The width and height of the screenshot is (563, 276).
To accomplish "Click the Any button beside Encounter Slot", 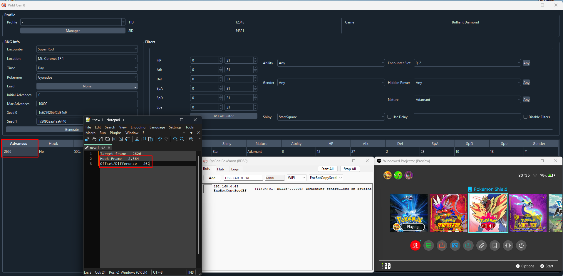I will coord(526,63).
